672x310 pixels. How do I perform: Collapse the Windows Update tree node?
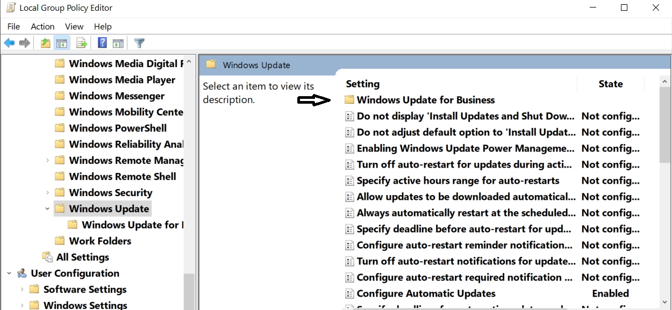coord(47,208)
